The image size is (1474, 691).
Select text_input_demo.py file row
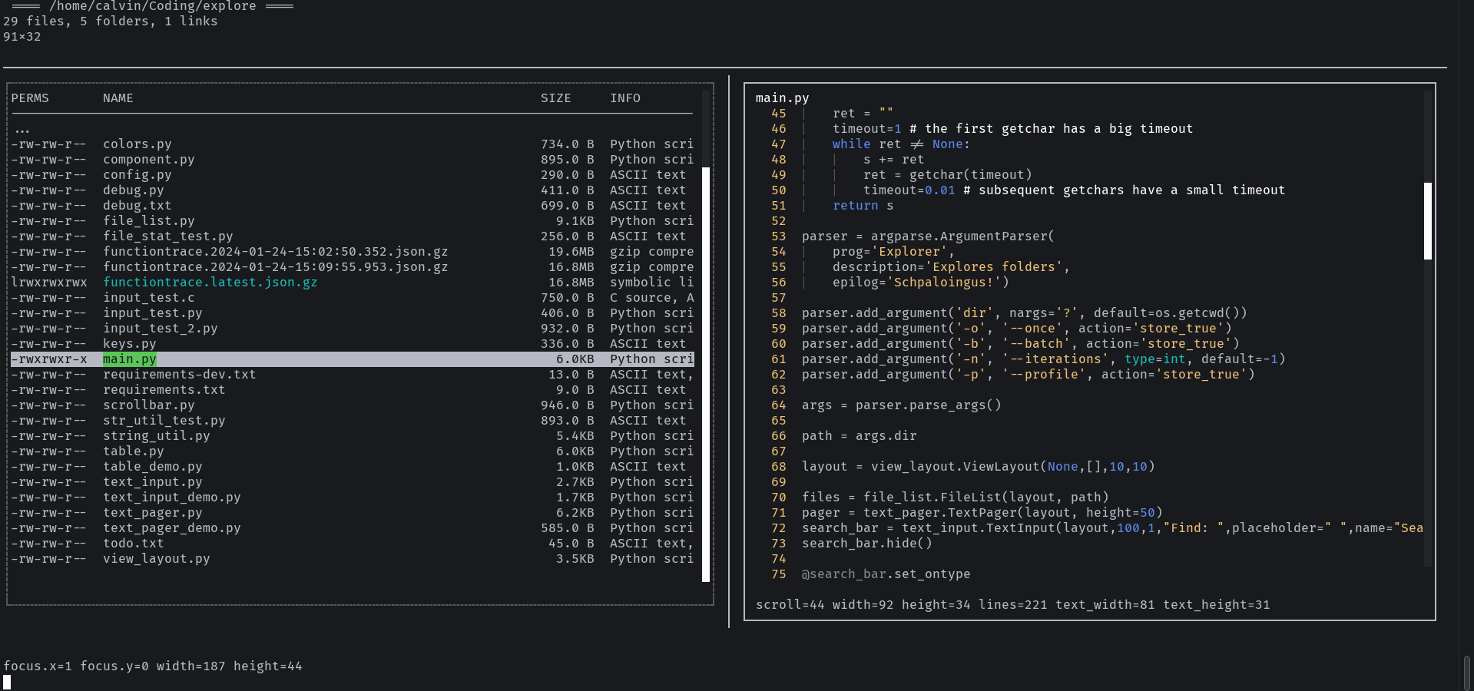click(352, 498)
